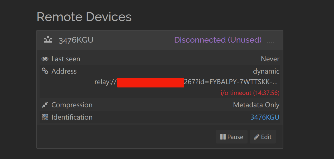This screenshot has width=334, height=159.
Task: Click the eye icon next to Last seen
Action: [45, 59]
